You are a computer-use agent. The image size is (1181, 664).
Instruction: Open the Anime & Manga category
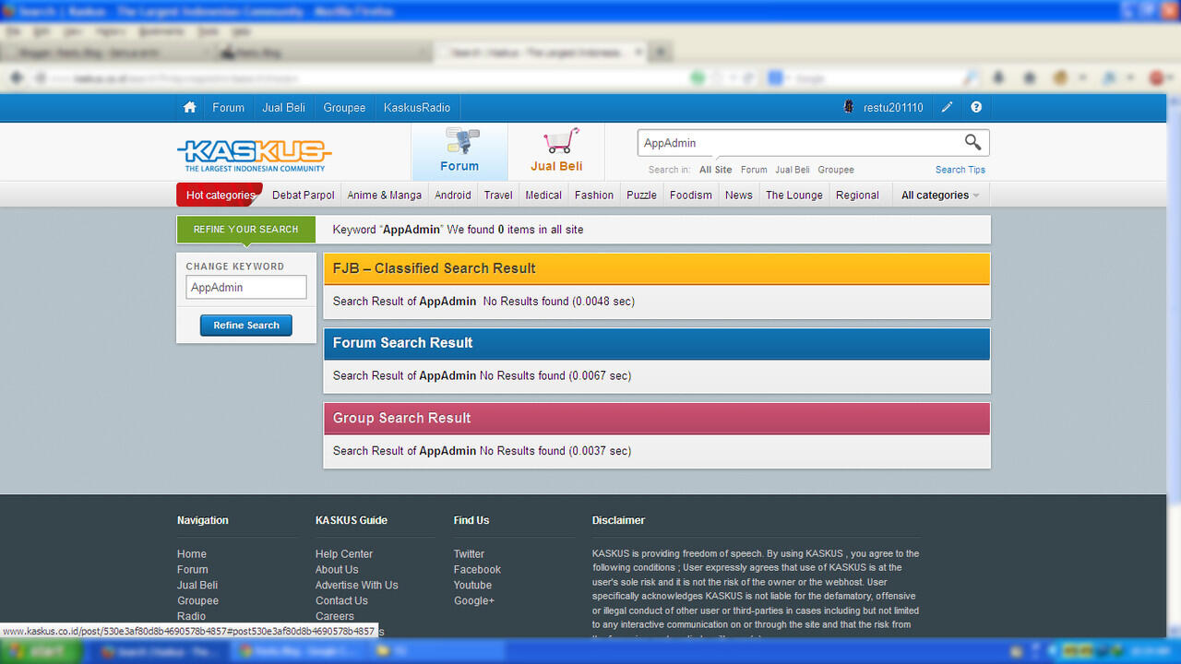[x=384, y=196]
